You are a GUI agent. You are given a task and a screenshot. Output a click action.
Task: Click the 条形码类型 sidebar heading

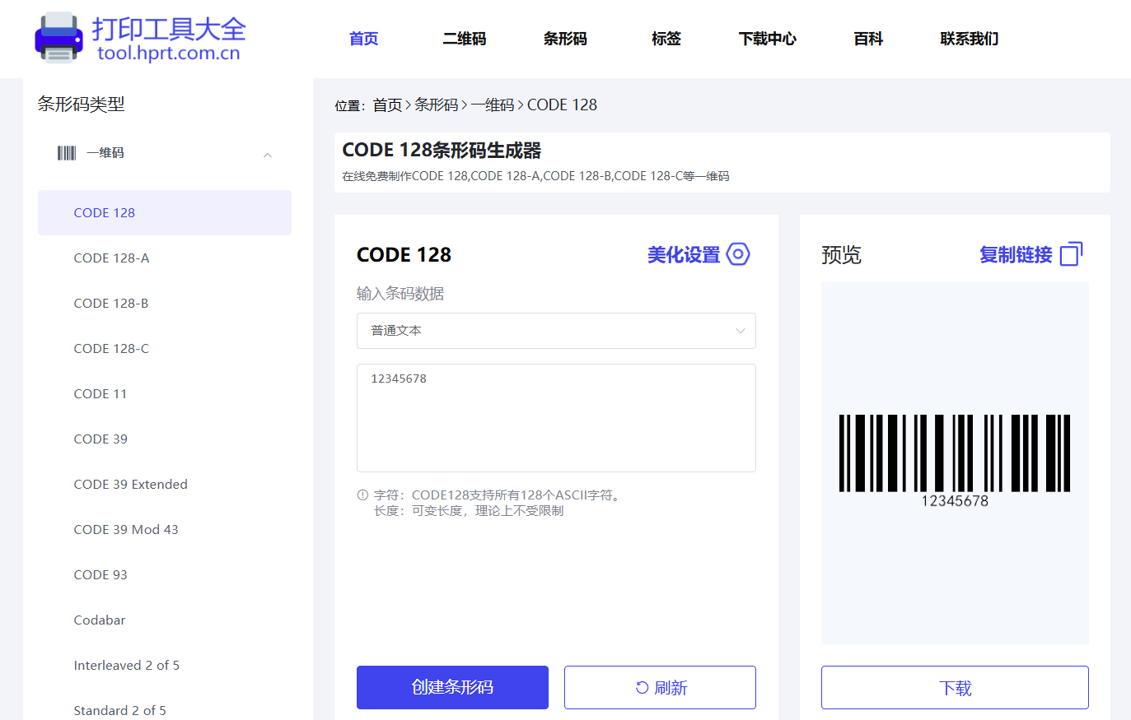(x=81, y=105)
